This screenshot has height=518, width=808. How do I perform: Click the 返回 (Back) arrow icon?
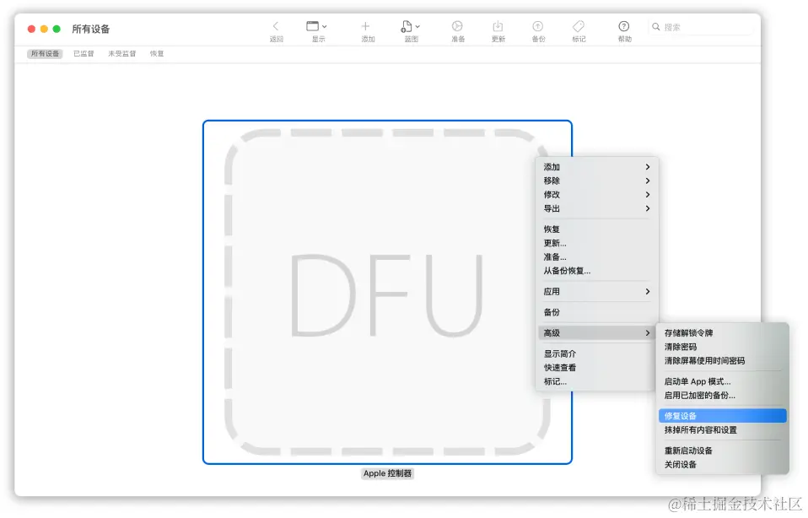(x=277, y=27)
